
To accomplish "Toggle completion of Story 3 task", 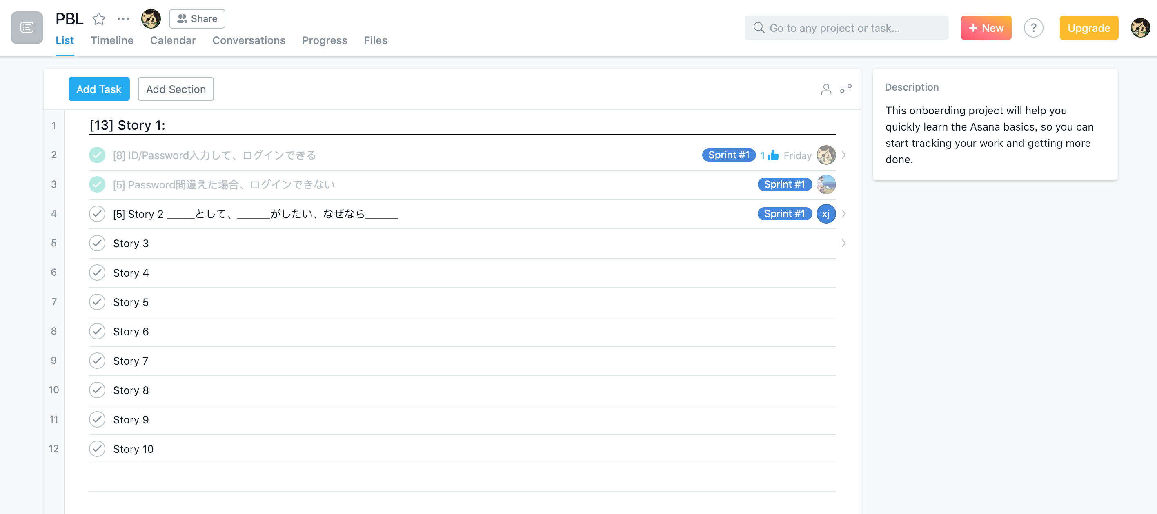I will (x=97, y=243).
